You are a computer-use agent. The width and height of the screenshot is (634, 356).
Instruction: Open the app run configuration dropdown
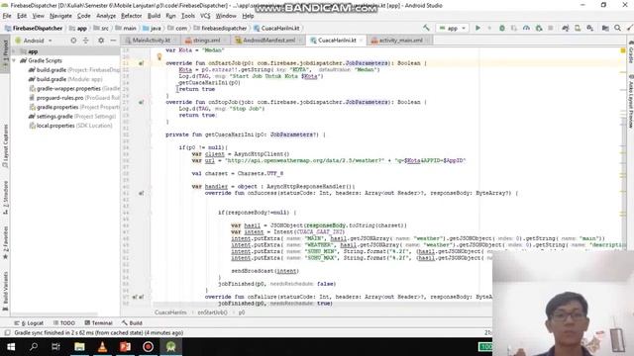click(453, 28)
